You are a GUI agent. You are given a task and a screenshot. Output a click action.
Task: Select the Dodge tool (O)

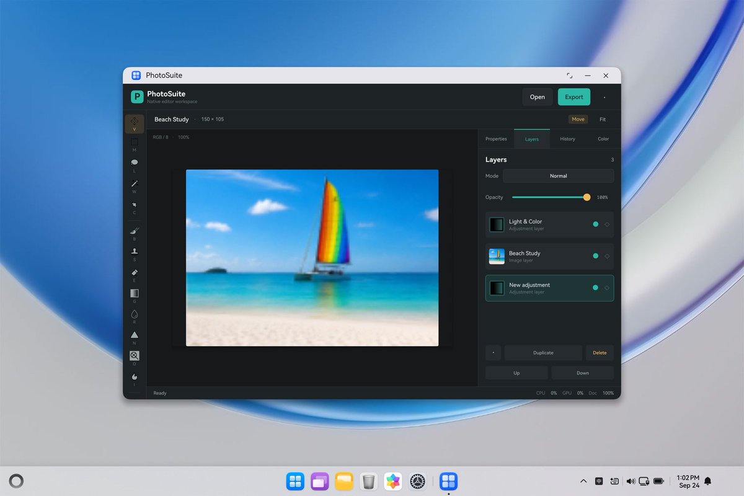pyautogui.click(x=135, y=358)
